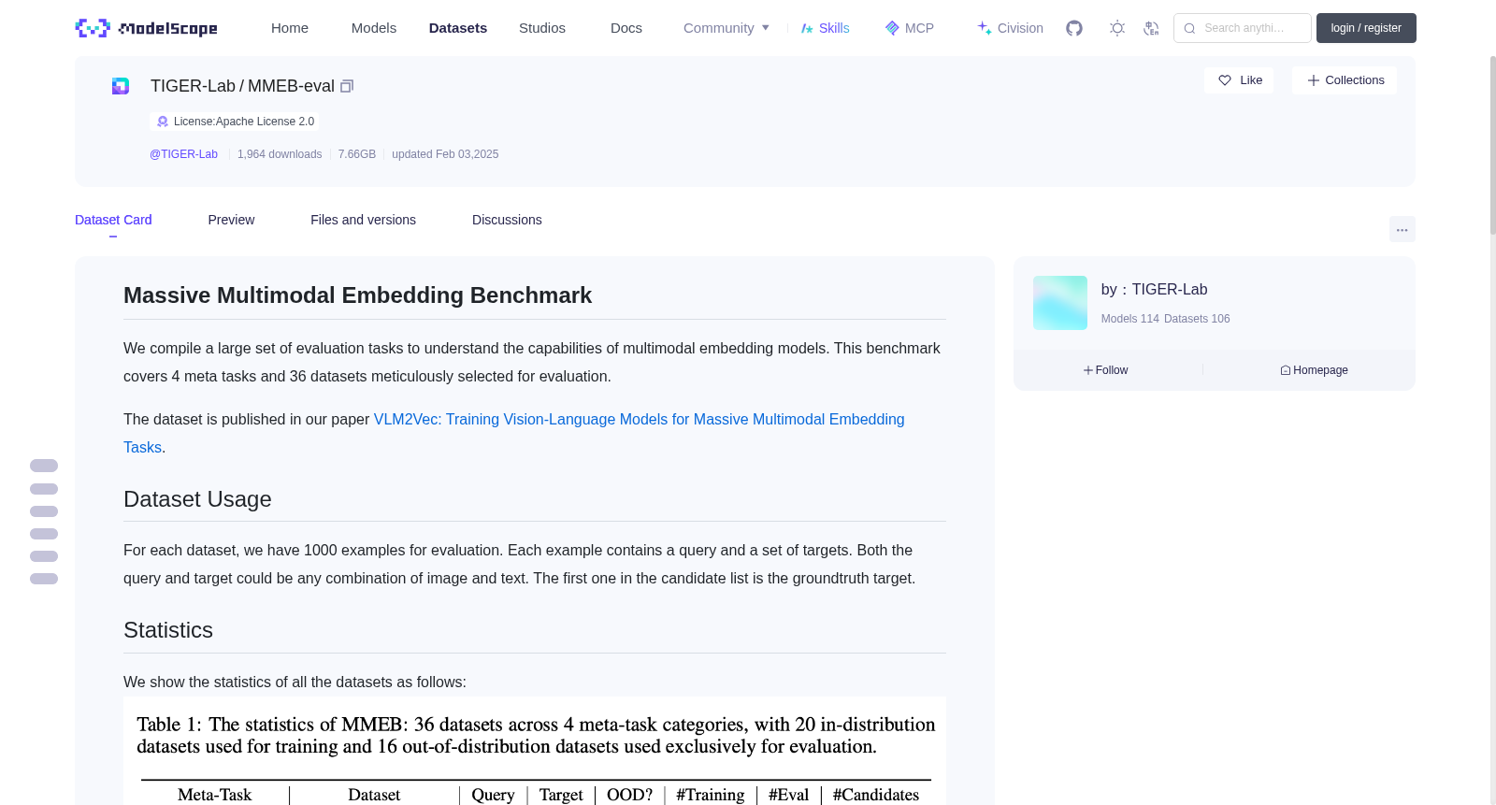This screenshot has height=805, width=1496.
Task: Click the 'updated Feb 03,2025' text
Action: tap(445, 154)
